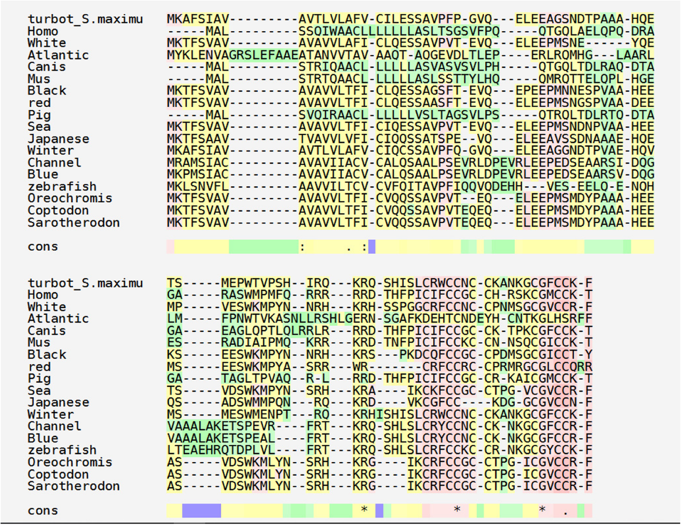Select the Mus label in the lower alignment block

click(x=39, y=343)
